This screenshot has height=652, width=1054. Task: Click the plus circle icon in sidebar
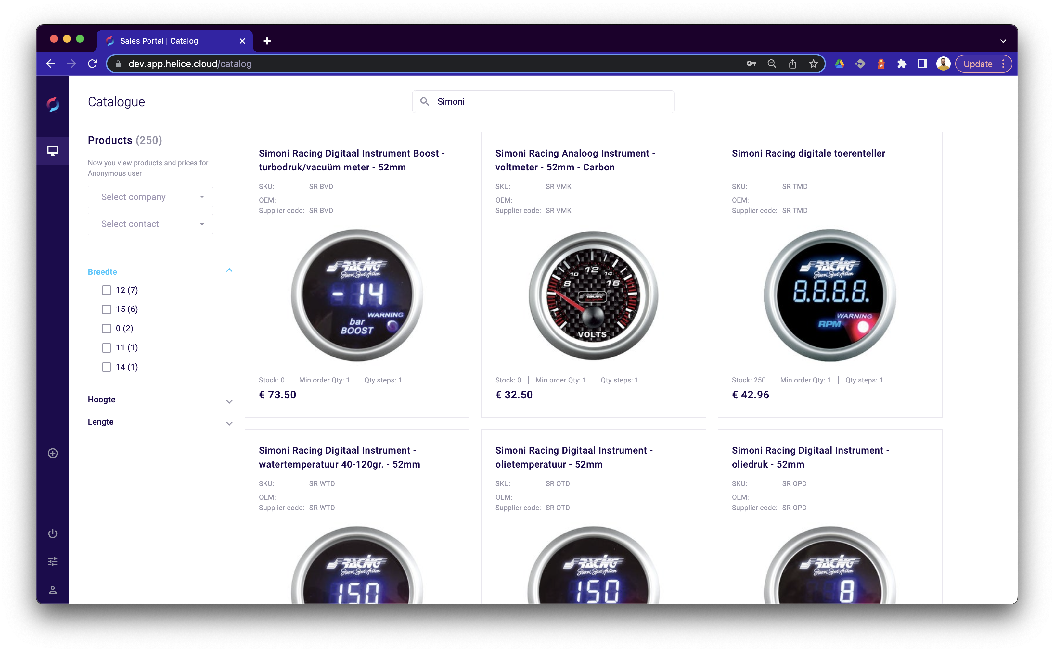[x=53, y=453]
